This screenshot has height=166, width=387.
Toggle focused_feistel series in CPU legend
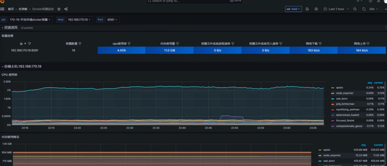point(345,121)
